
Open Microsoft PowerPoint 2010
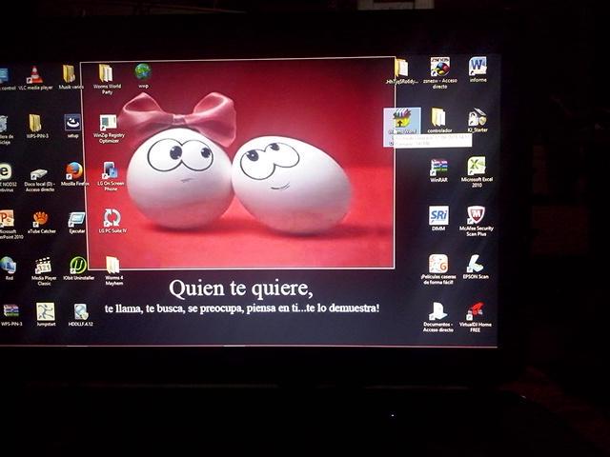9,225
